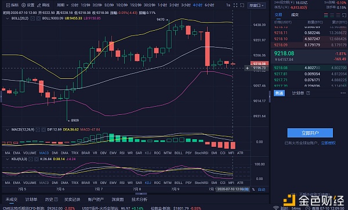The image size is (348, 210).
Task: Open the 指标 indicators tool
Action: pyautogui.click(x=12, y=5)
